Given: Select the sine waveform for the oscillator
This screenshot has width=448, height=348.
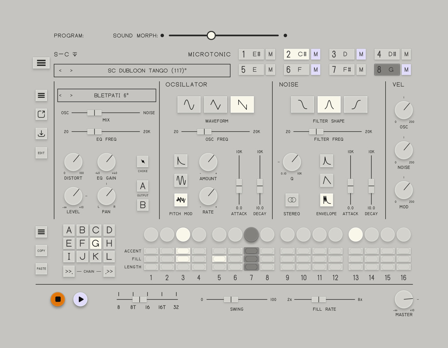Looking at the screenshot, I should click(x=189, y=104).
